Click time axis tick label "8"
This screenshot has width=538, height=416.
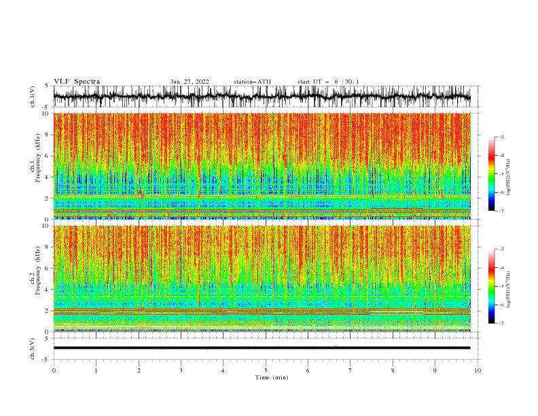pyautogui.click(x=393, y=370)
